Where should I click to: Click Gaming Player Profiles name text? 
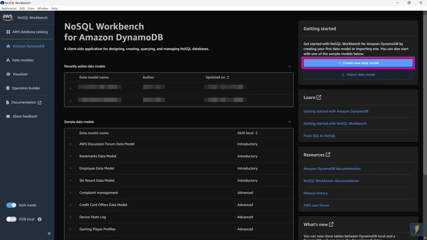tap(97, 229)
